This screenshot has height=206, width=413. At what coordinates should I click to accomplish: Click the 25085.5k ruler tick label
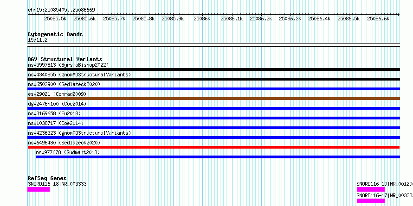pyautogui.click(x=55, y=19)
